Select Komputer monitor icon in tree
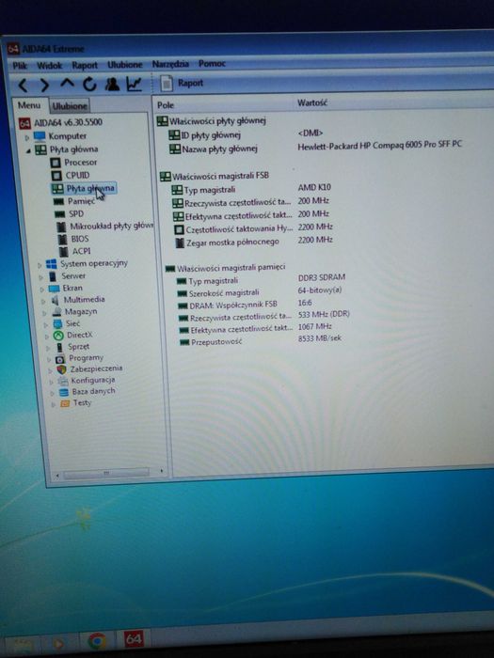This screenshot has height=658, width=494. pyautogui.click(x=40, y=136)
